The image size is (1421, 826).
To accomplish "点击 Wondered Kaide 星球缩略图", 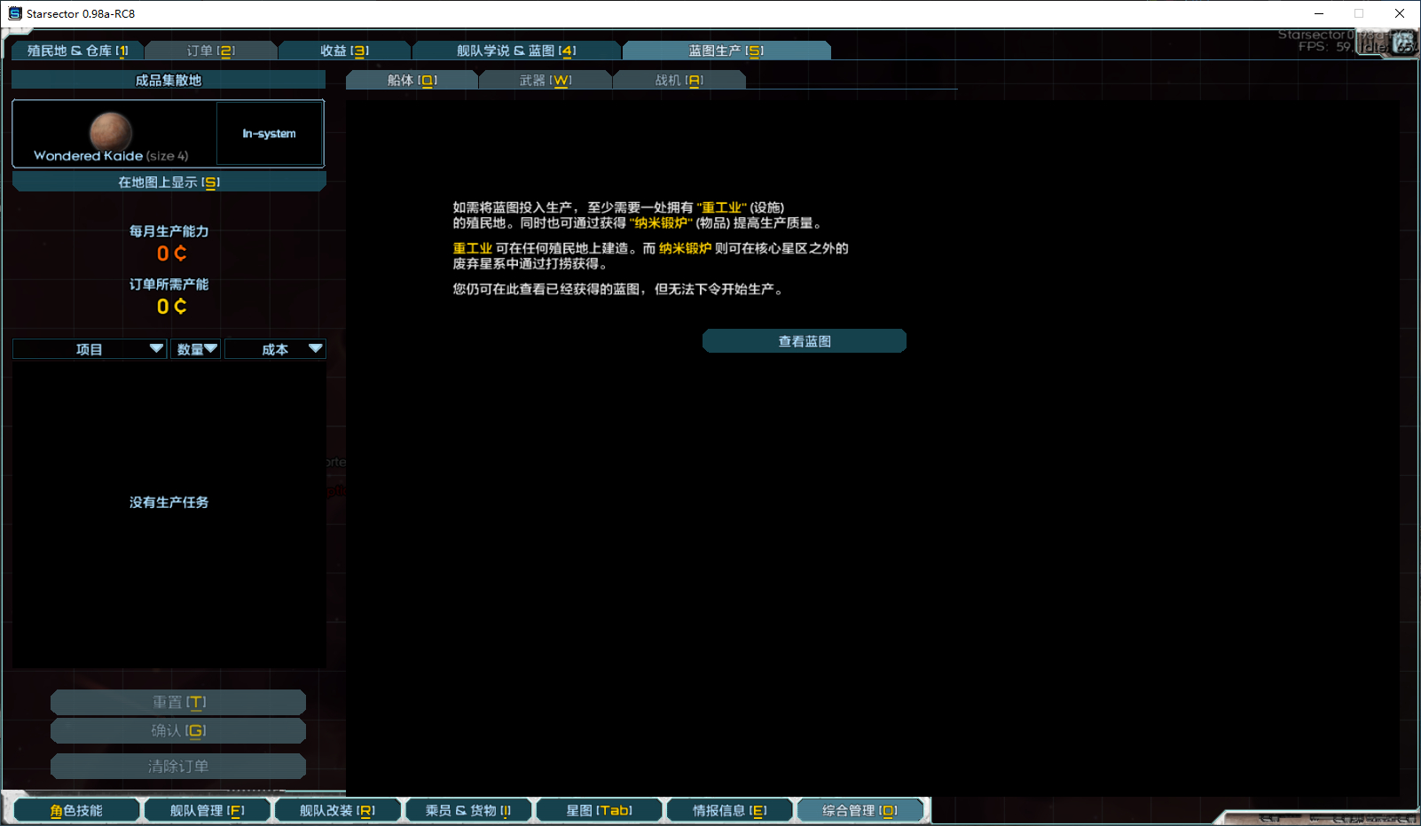I will (x=113, y=131).
